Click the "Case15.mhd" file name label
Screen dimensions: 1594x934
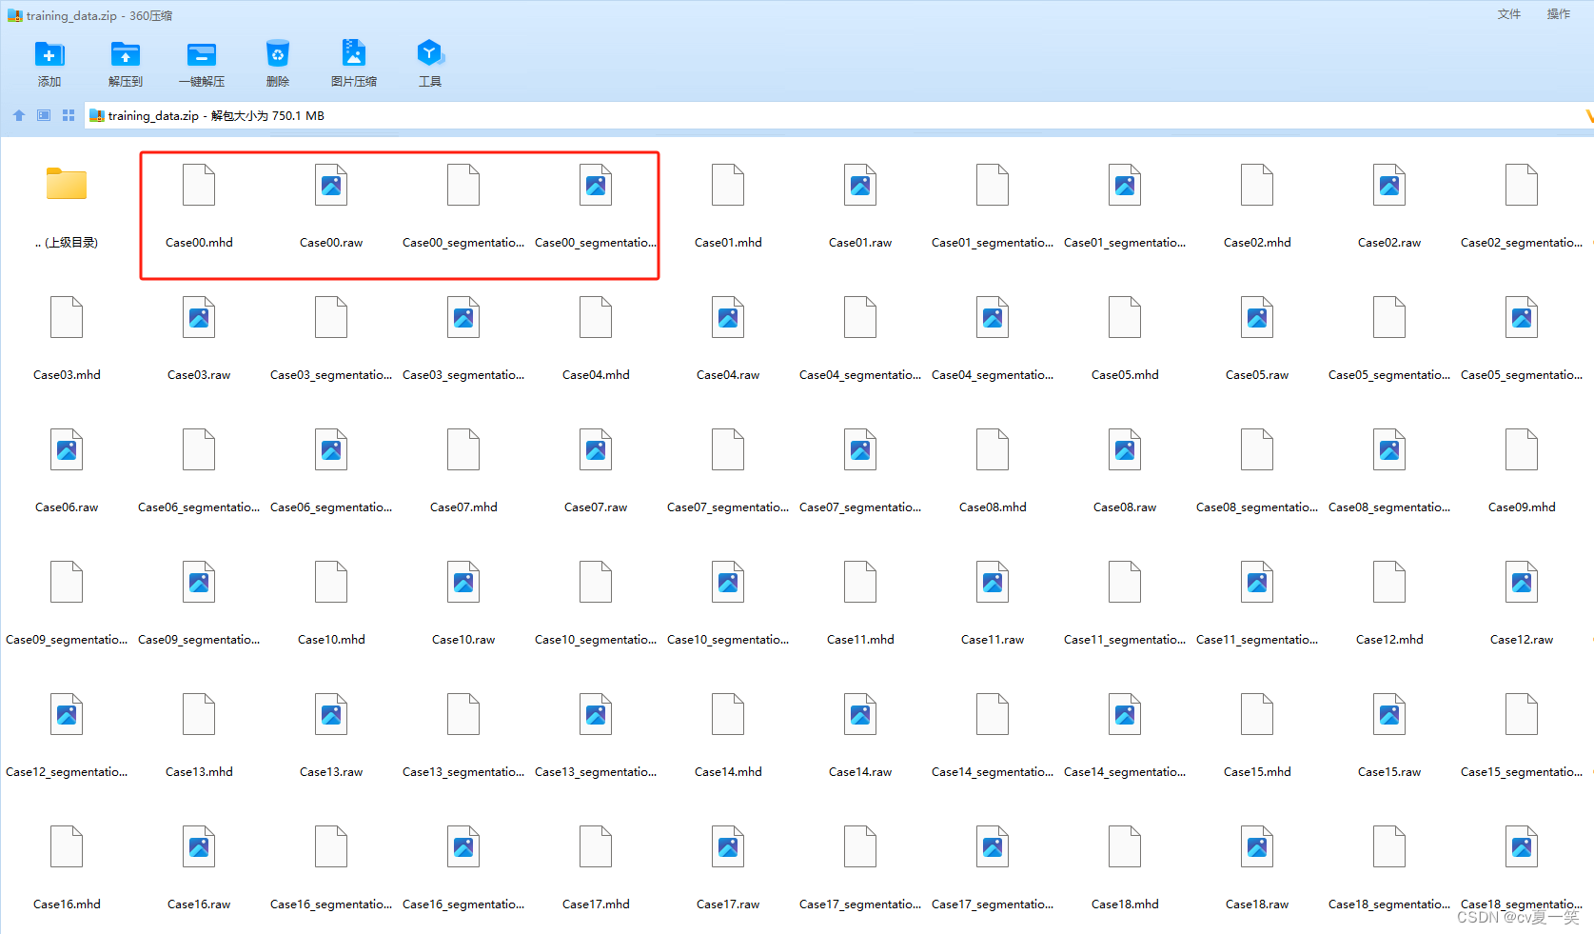pos(1257,772)
